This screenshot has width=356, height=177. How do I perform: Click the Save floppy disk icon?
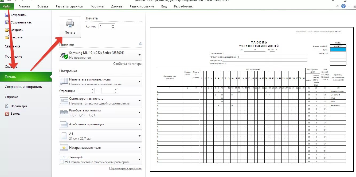pyautogui.click(x=7, y=15)
